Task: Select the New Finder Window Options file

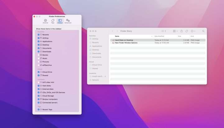Action: click(158, 43)
